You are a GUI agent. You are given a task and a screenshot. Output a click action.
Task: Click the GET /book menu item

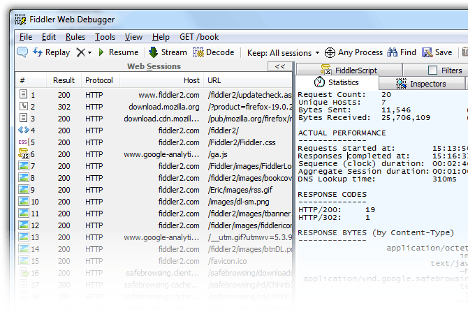pos(199,37)
